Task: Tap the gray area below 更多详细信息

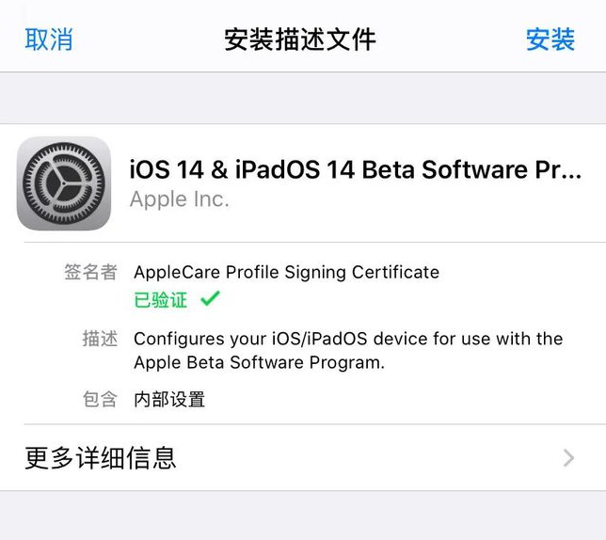Action: 303,516
